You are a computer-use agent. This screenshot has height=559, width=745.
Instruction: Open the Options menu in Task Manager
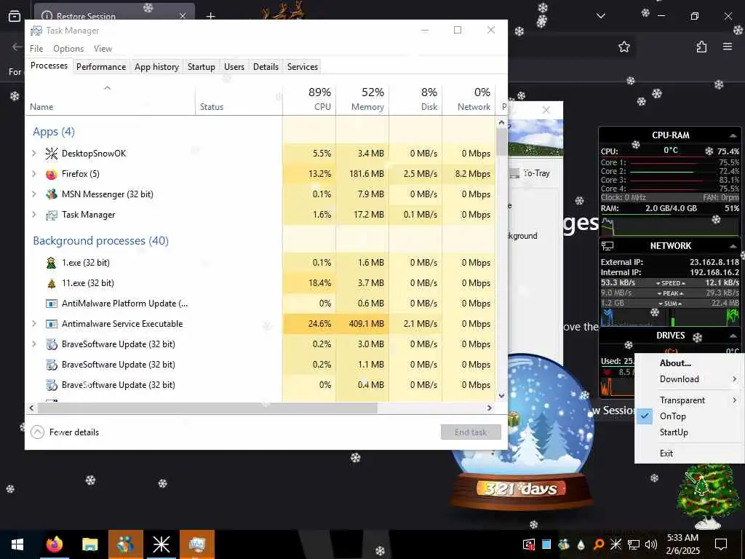click(x=68, y=49)
